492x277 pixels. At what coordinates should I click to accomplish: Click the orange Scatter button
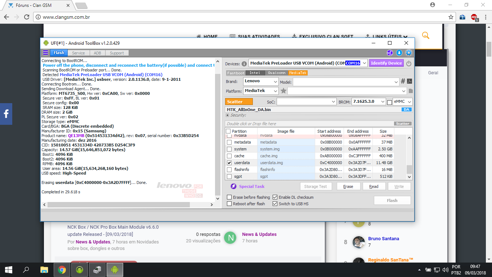[239, 102]
